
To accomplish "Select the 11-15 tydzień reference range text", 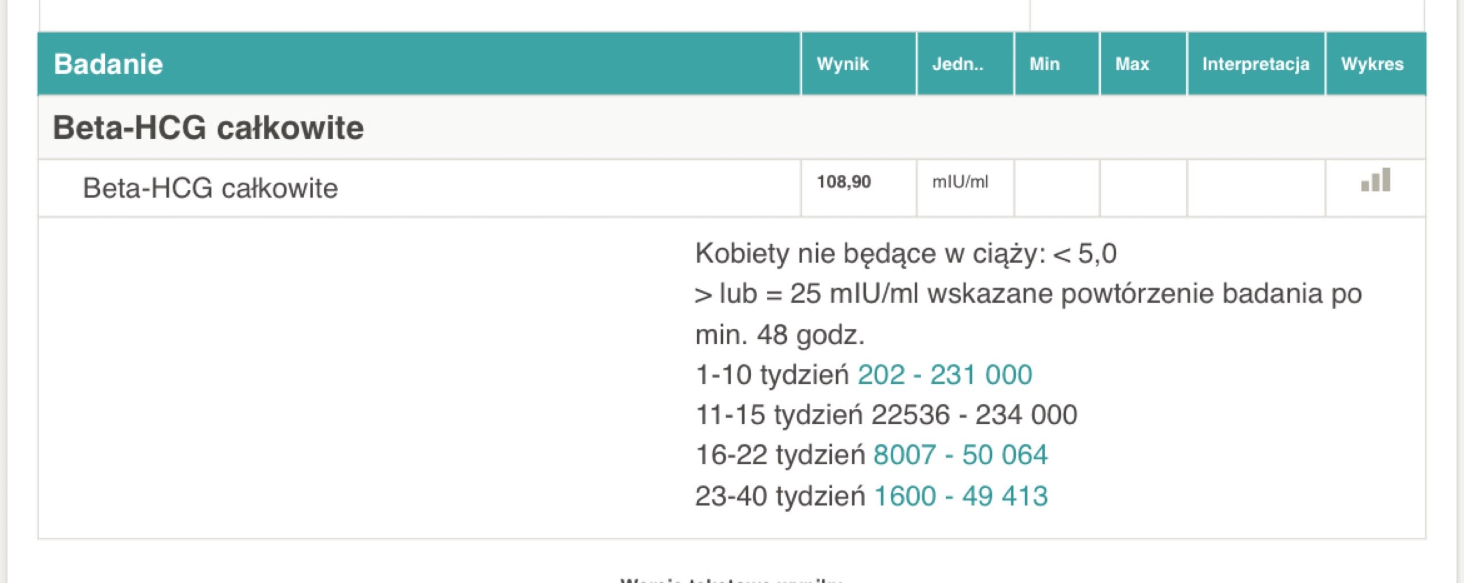I will tap(886, 414).
